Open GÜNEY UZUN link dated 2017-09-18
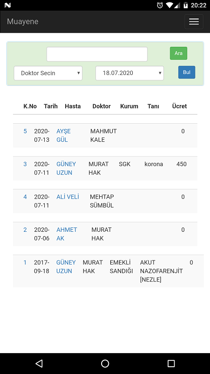The image size is (210, 374). tap(66, 267)
